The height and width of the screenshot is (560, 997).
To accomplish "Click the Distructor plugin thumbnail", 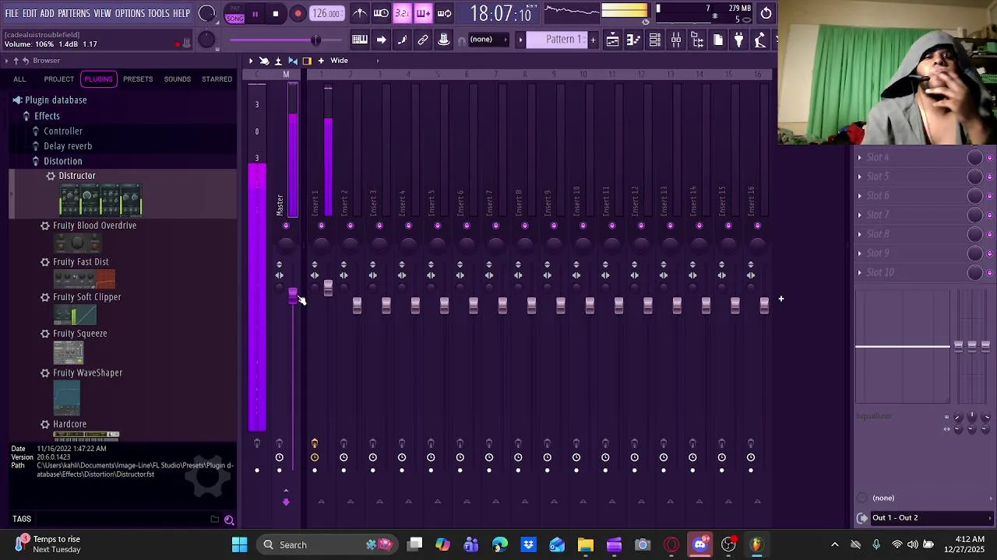I will (x=100, y=200).
